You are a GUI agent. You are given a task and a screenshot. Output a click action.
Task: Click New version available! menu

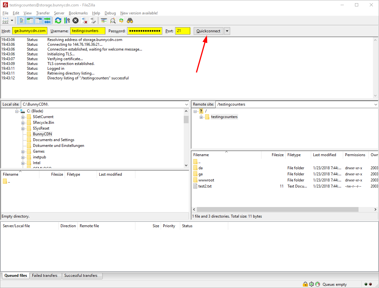pos(139,13)
